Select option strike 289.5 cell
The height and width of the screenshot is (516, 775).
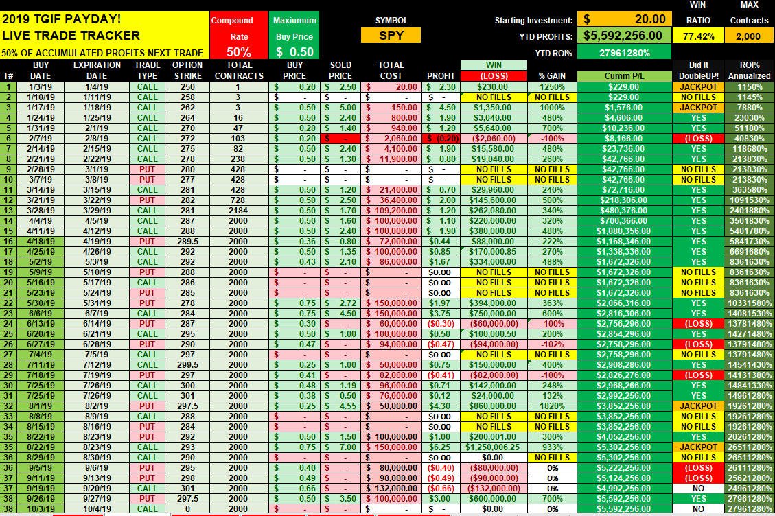[187, 242]
